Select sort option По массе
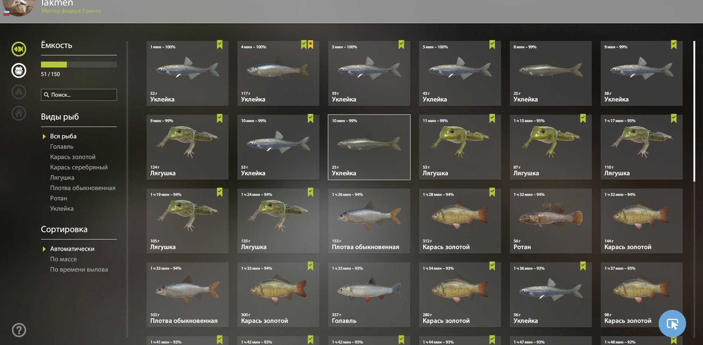This screenshot has width=703, height=345. 64,259
